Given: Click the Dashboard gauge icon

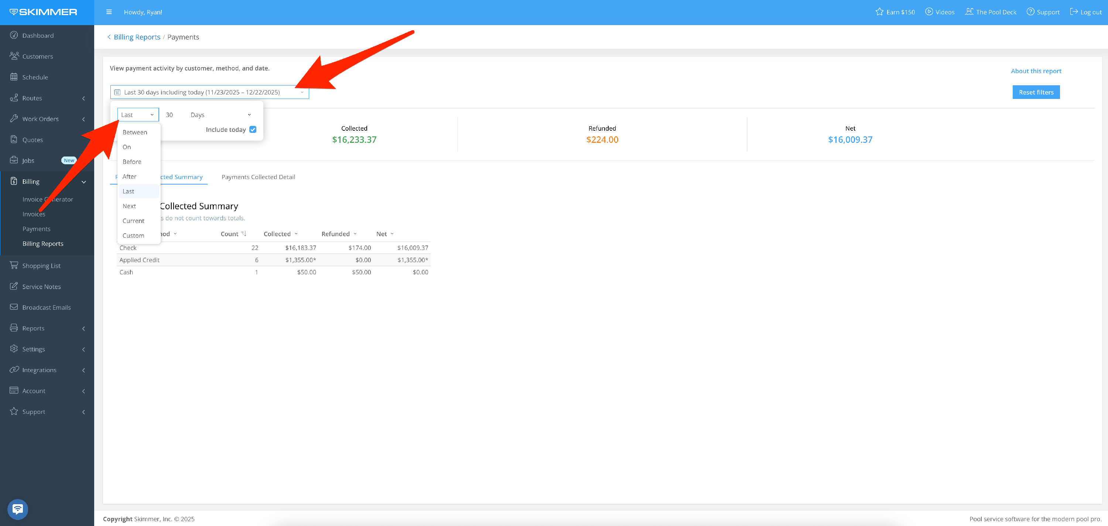Looking at the screenshot, I should click(14, 35).
